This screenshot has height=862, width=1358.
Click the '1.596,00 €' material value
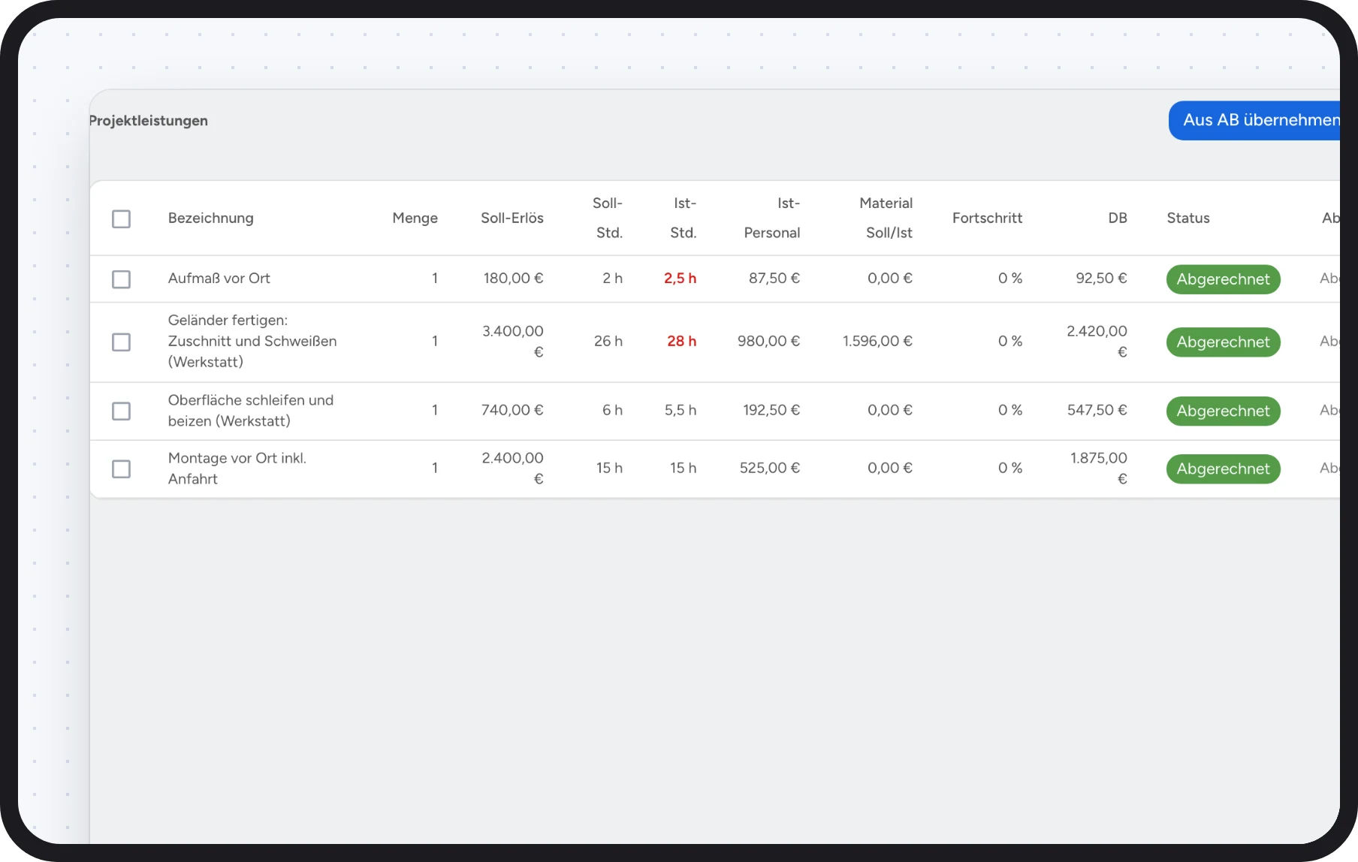877,341
